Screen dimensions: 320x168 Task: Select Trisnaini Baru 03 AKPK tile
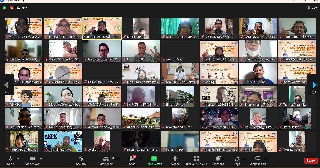click(63, 141)
